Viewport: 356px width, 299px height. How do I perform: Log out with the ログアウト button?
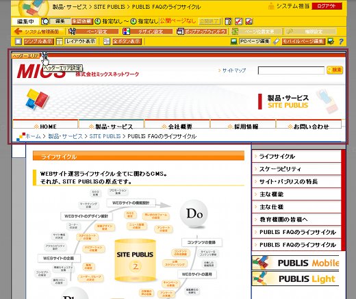pos(327,6)
